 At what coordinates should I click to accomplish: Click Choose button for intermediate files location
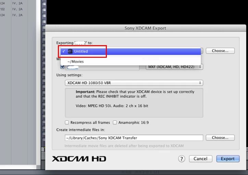pyautogui.click(x=220, y=138)
